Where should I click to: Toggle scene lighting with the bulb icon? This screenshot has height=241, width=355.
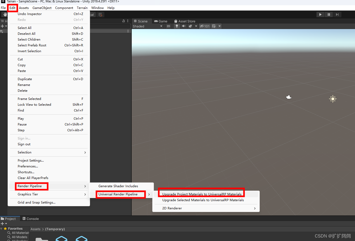(177, 26)
